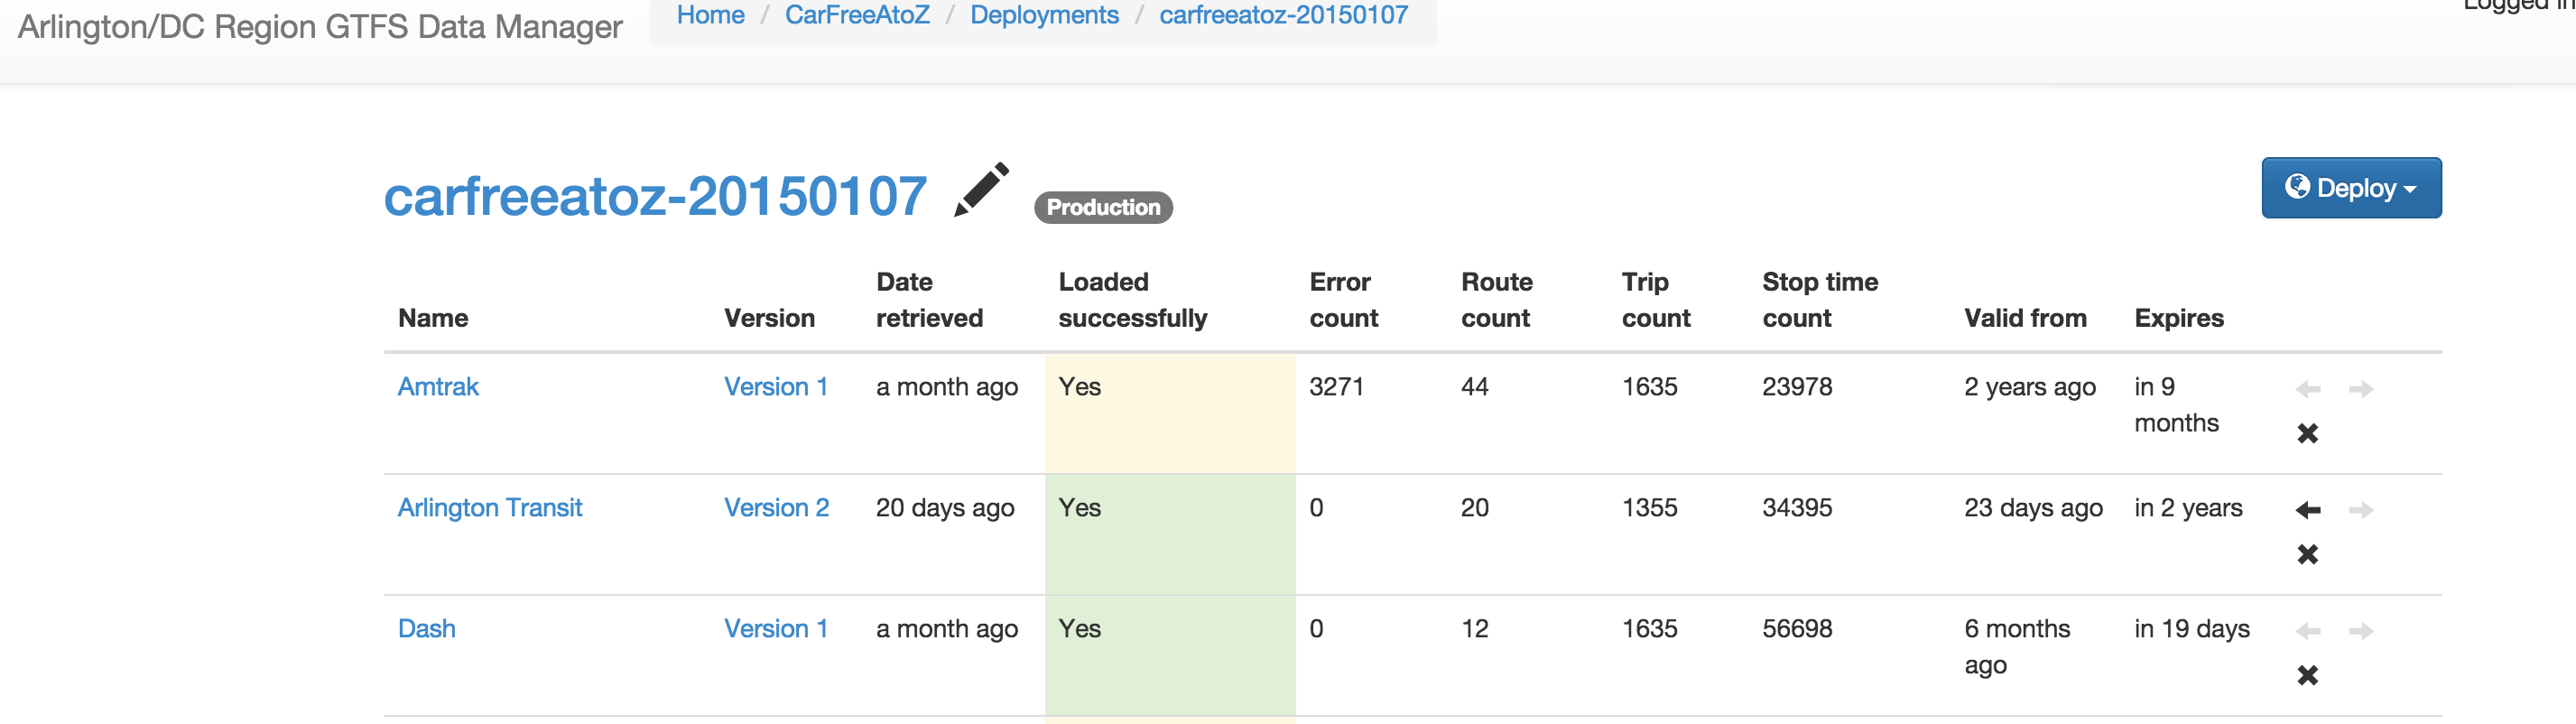
Task: Click the Production badge
Action: 1103,207
